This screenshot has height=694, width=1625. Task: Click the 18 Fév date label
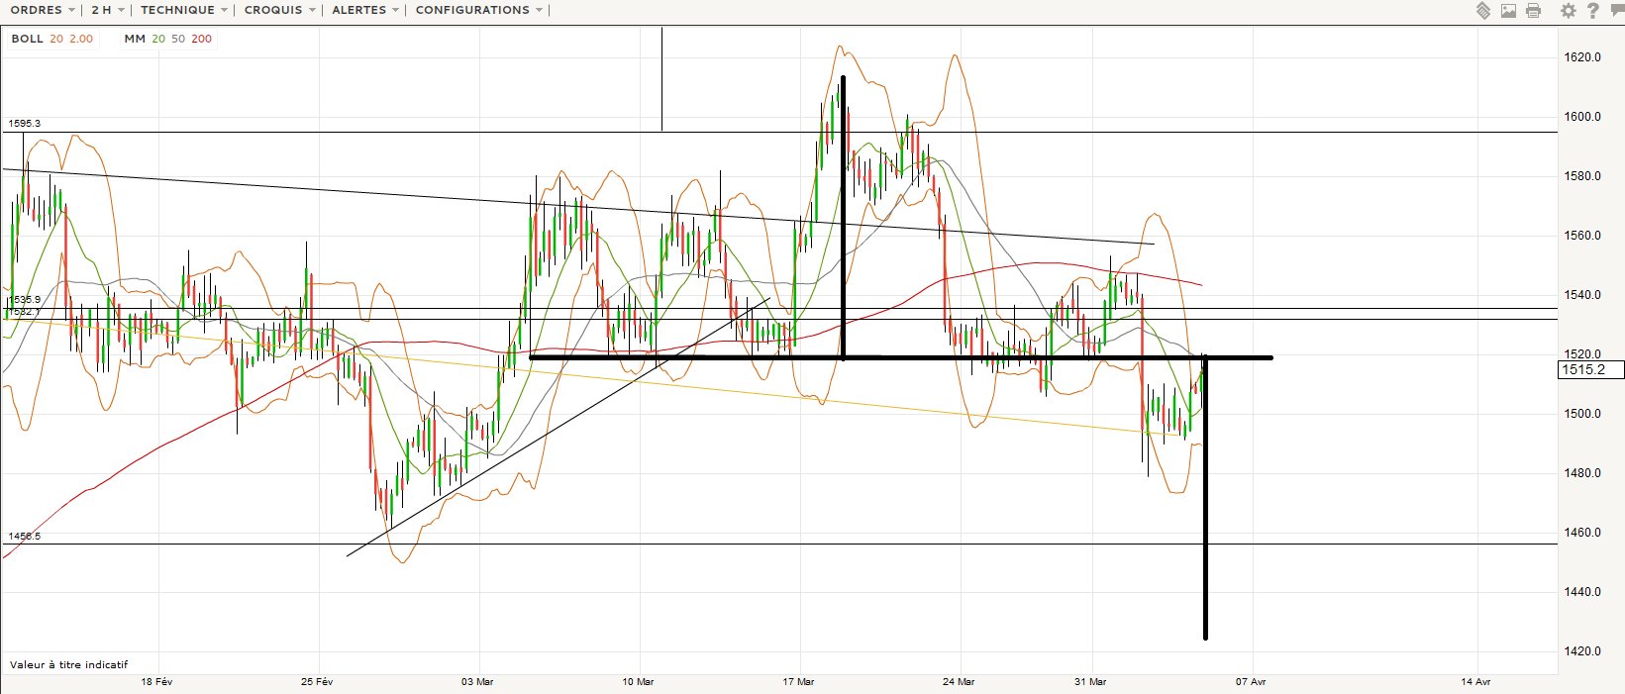coord(156,682)
